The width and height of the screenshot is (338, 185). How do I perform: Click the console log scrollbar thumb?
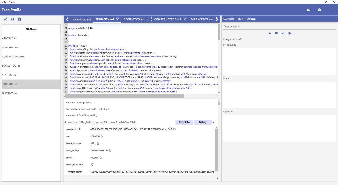(x=219, y=103)
